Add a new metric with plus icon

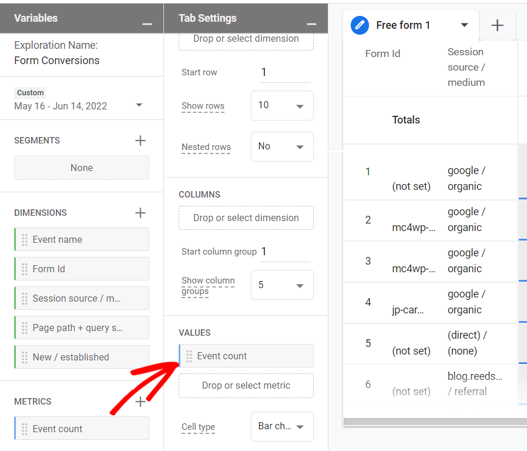coord(140,402)
